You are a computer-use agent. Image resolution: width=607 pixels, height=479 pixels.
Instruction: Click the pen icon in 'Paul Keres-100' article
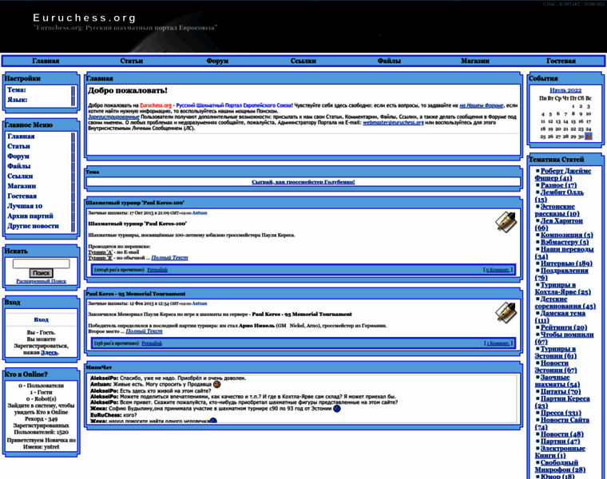pyautogui.click(x=506, y=222)
